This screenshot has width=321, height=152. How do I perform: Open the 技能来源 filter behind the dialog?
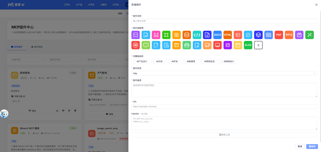[28, 59]
